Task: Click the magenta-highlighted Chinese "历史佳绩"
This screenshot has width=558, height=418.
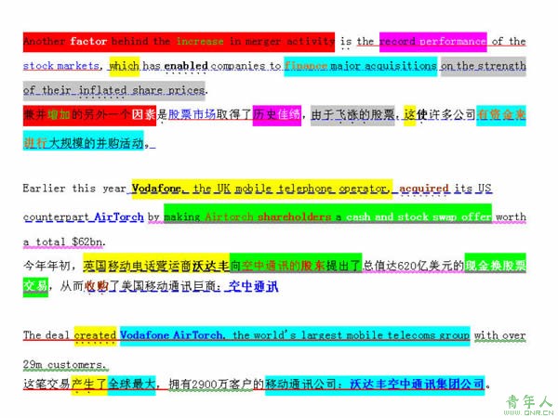Action: 277,115
